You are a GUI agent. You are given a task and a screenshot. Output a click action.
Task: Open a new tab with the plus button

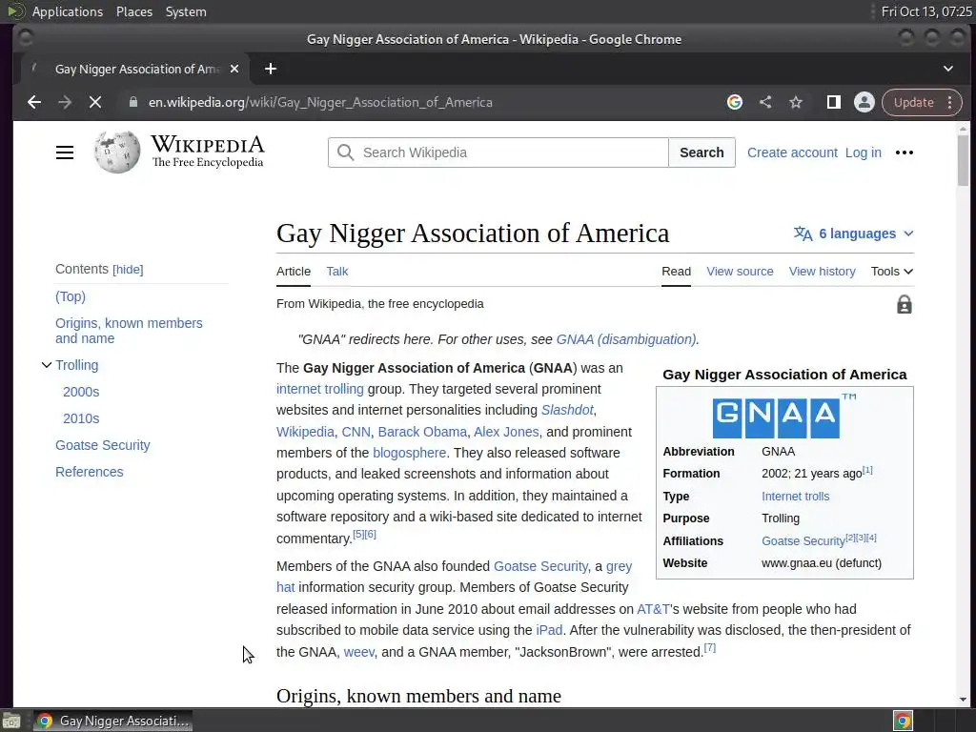click(270, 69)
